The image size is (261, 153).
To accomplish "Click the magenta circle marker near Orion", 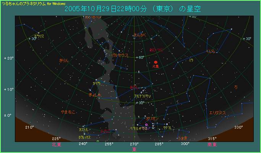I will click(147, 125).
